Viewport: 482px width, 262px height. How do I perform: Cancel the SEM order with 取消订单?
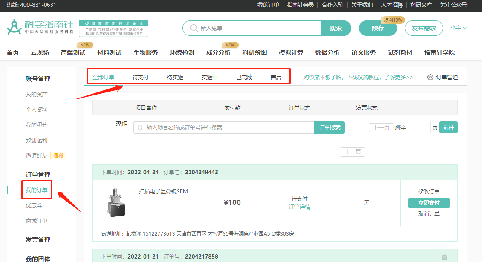pos(429,214)
